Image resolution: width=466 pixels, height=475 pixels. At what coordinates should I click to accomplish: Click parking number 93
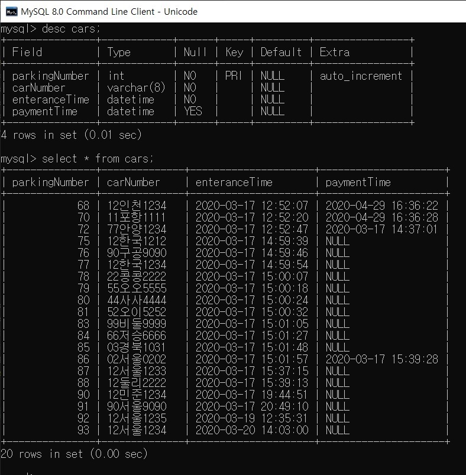point(83,430)
